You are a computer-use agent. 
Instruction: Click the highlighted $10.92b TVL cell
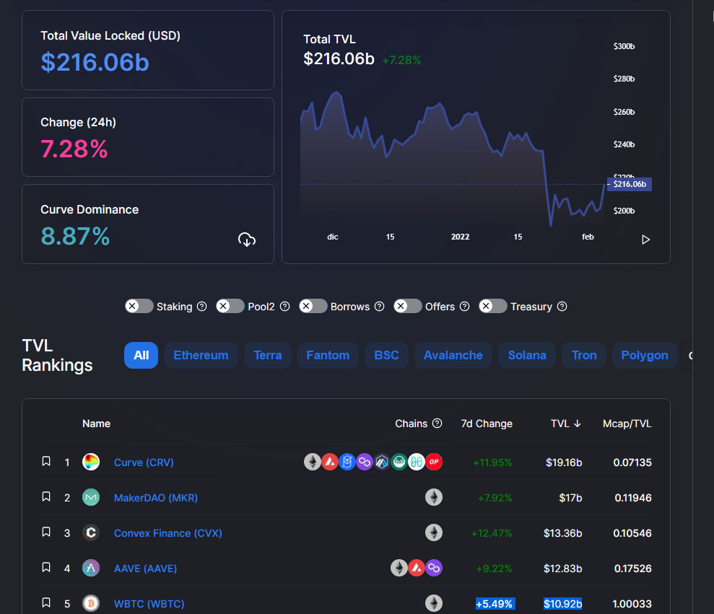point(563,604)
